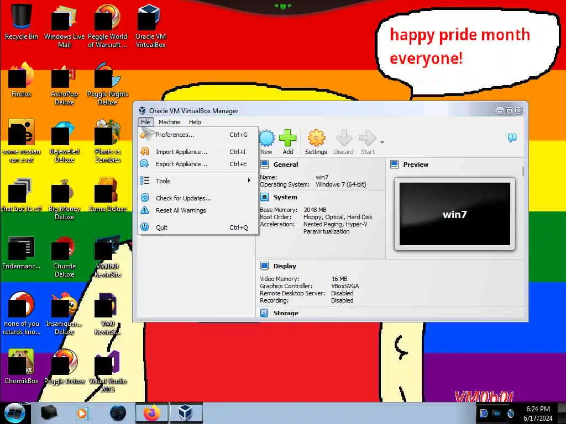This screenshot has height=424, width=566.
Task: Select Big Money Deluxe desktop icon
Action: tap(64, 199)
